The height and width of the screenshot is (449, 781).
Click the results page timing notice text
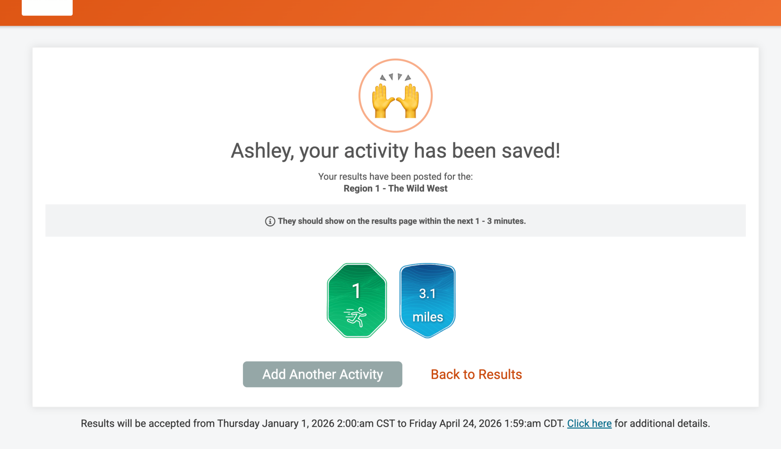[x=401, y=221]
